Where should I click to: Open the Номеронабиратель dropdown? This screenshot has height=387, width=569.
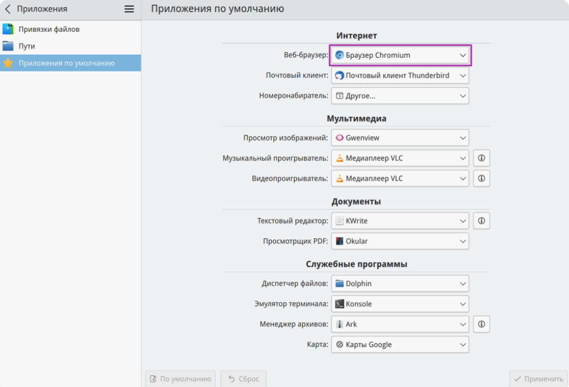[x=400, y=96]
